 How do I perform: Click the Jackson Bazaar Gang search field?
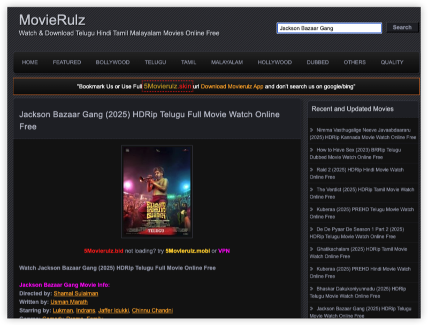(x=329, y=28)
